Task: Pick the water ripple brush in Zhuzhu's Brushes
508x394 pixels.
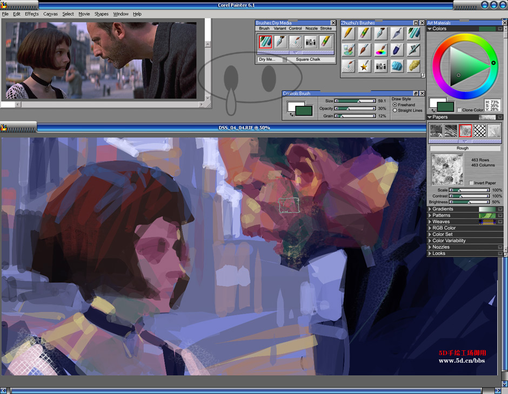Action: tap(348, 66)
